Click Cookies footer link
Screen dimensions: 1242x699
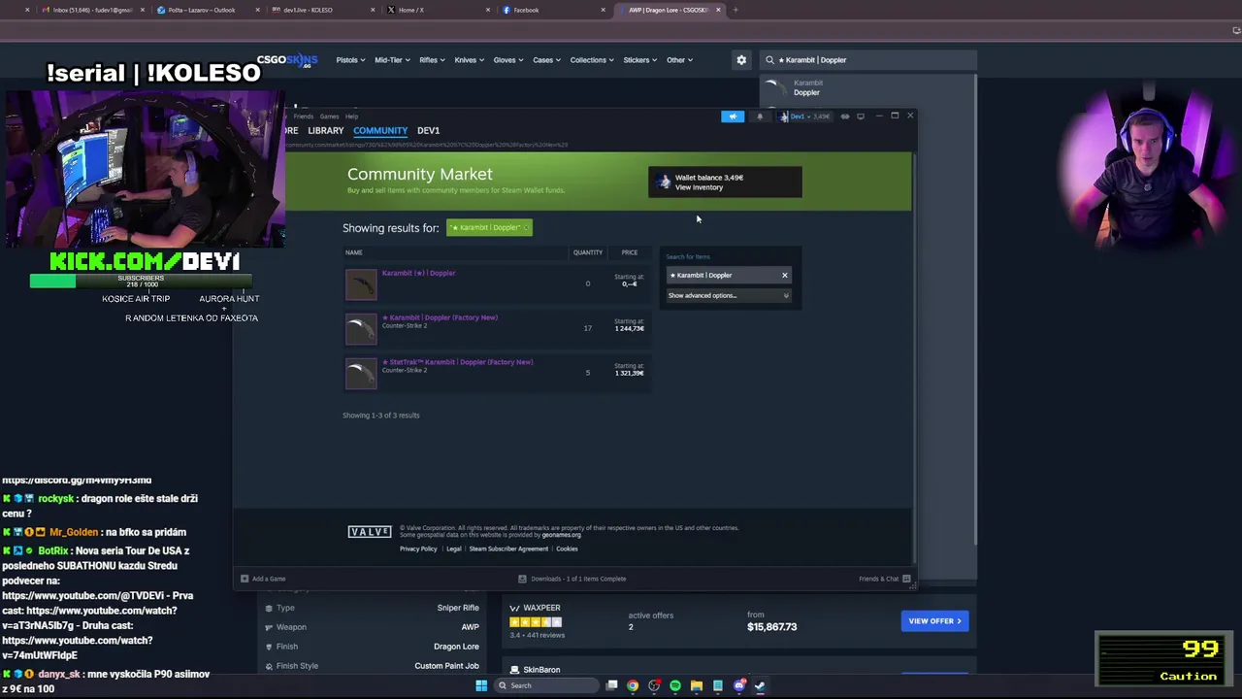pyautogui.click(x=567, y=549)
